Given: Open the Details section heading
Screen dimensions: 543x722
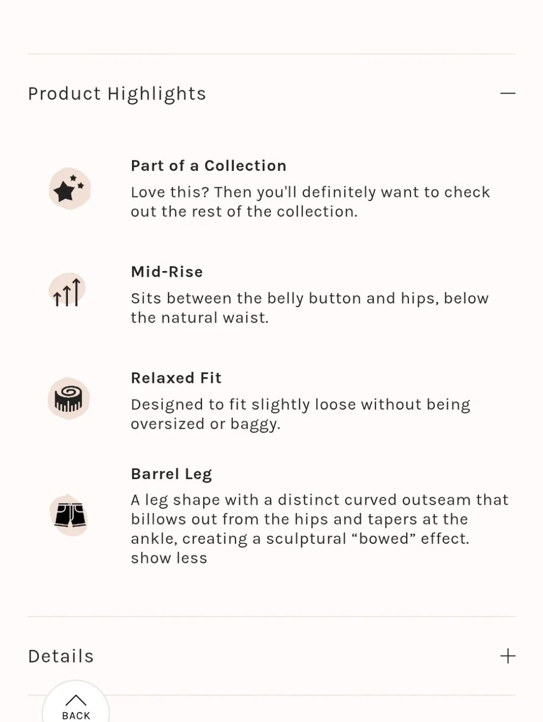Looking at the screenshot, I should (61, 656).
